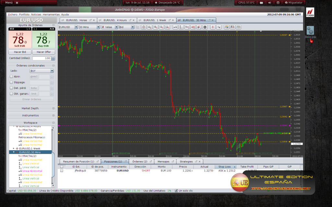Open the colored grid theme icon
The image size is (332, 207).
pos(227,27)
